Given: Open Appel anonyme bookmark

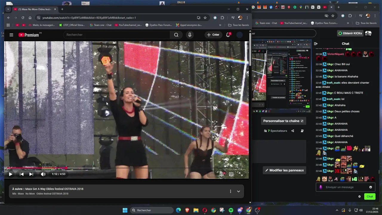Looking at the screenshot, I should click(189, 25).
